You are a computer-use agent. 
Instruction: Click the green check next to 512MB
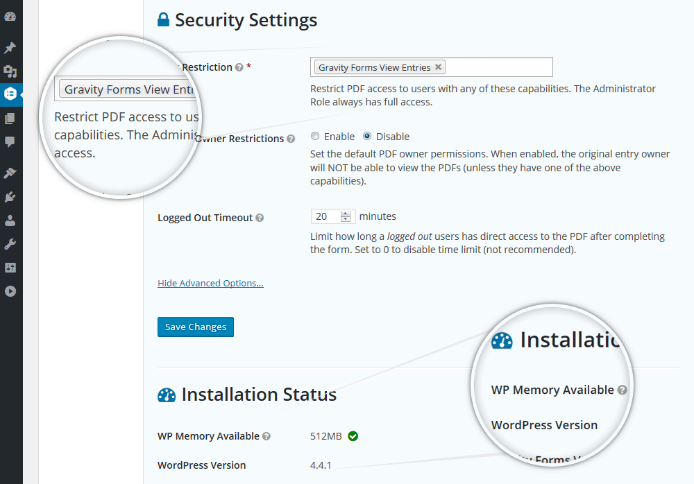[x=353, y=436]
